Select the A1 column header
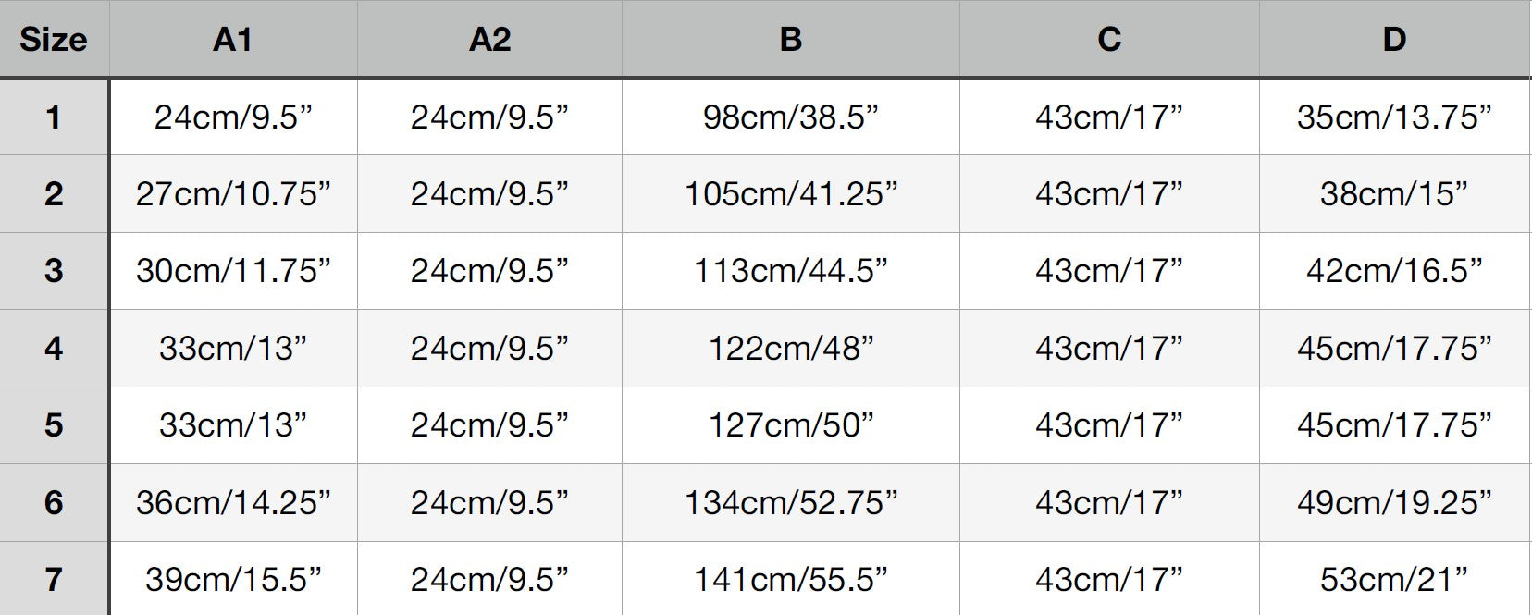The height and width of the screenshot is (615, 1532). (232, 40)
